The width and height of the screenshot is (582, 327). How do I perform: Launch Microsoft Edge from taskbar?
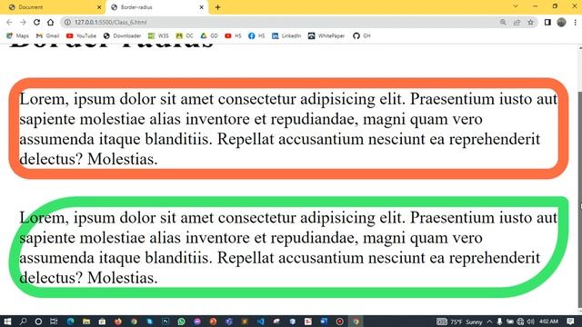click(71, 322)
